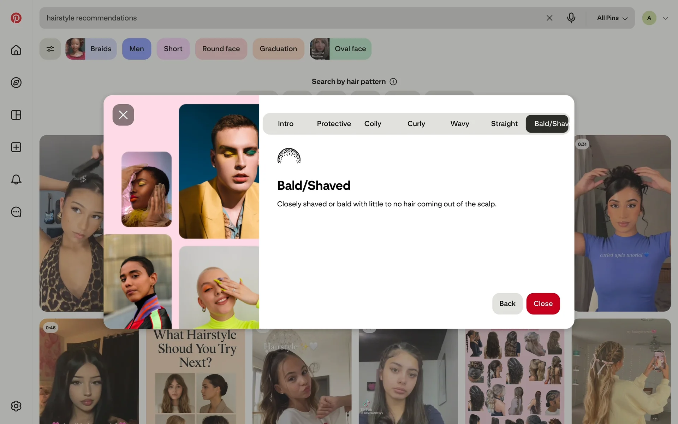Open the Explore compass icon
Screen dimensions: 678x424
pyautogui.click(x=16, y=83)
